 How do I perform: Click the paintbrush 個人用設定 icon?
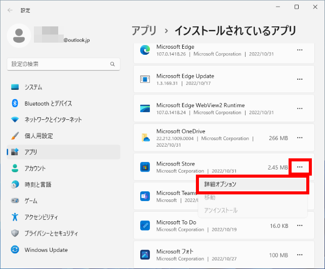[15, 136]
